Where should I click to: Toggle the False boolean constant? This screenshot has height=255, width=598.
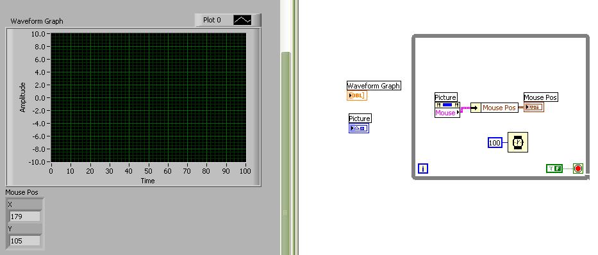click(x=554, y=168)
